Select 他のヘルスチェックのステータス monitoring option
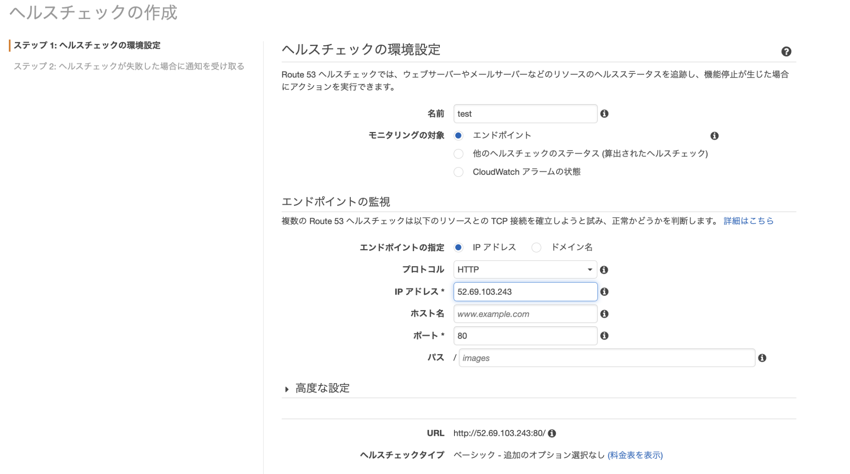The image size is (850, 474). pos(458,154)
